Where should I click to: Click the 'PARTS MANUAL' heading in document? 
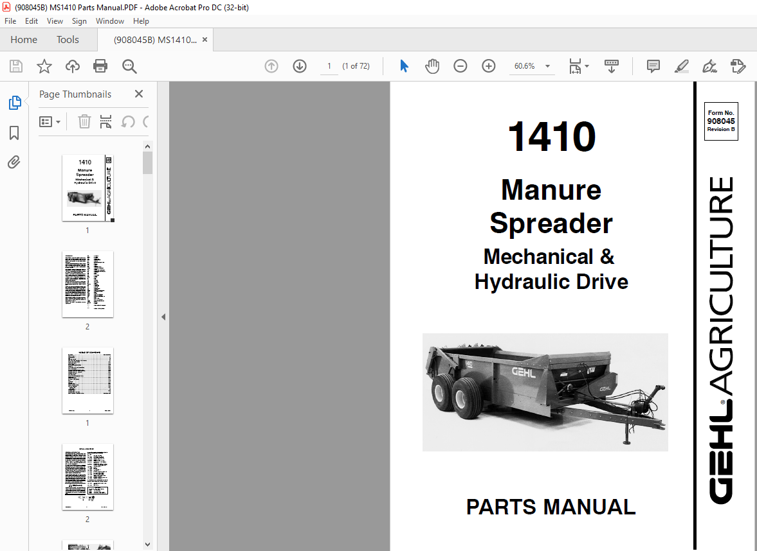point(551,507)
